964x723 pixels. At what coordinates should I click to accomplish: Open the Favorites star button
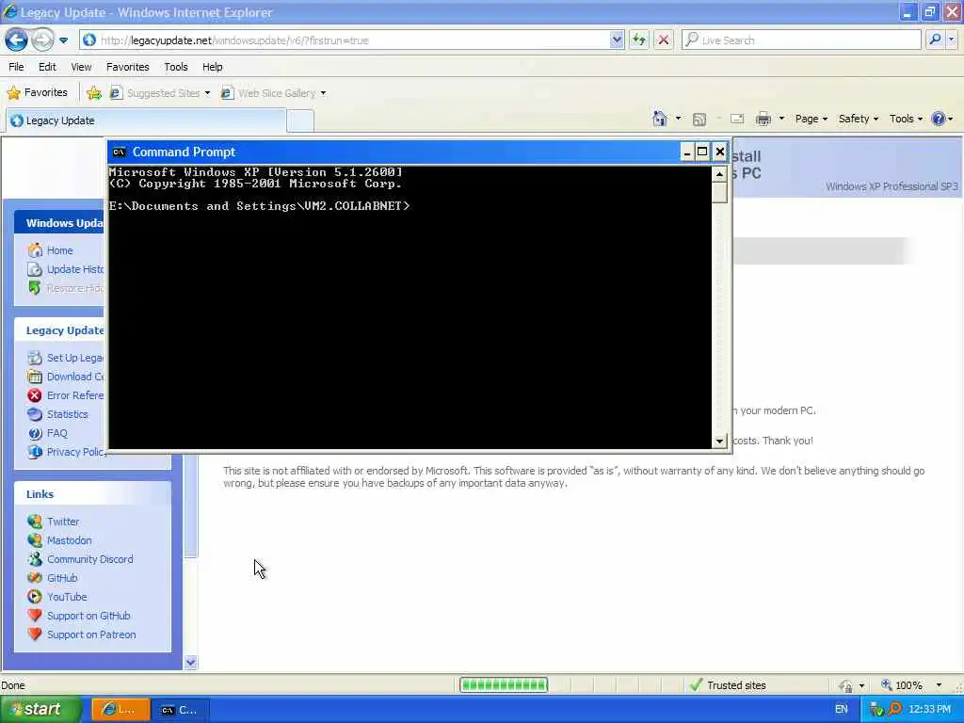(x=38, y=93)
